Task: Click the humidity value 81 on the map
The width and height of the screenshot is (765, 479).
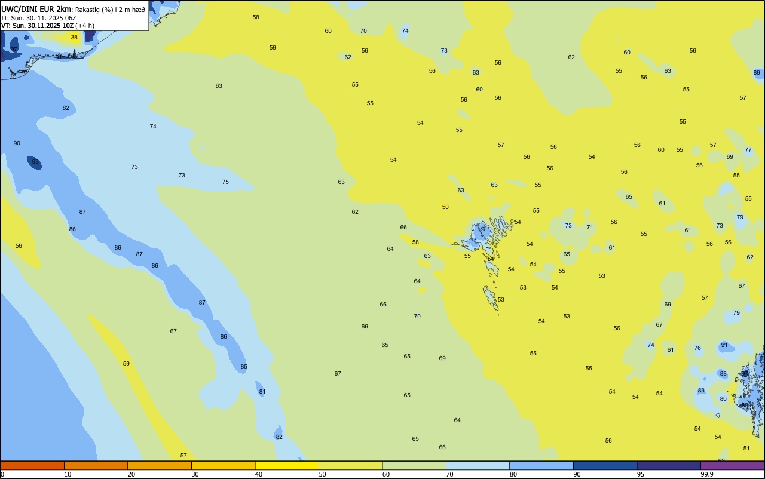Action: 262,392
